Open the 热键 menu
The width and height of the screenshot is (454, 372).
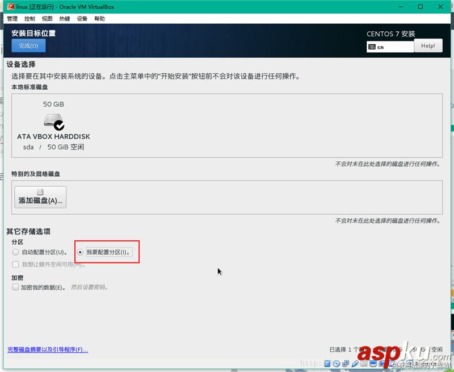coord(65,19)
